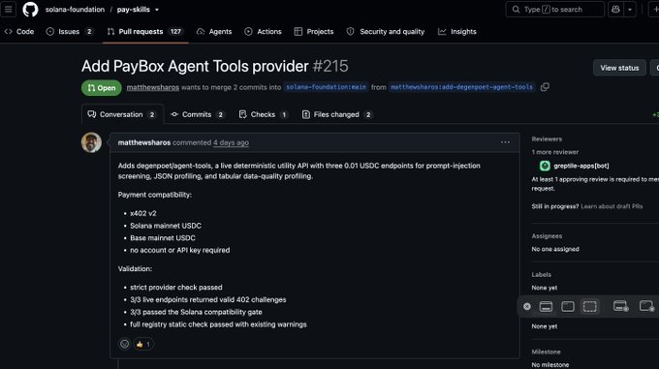Click the 'x402 v2' bullet text
659x369 pixels.
[x=143, y=213]
